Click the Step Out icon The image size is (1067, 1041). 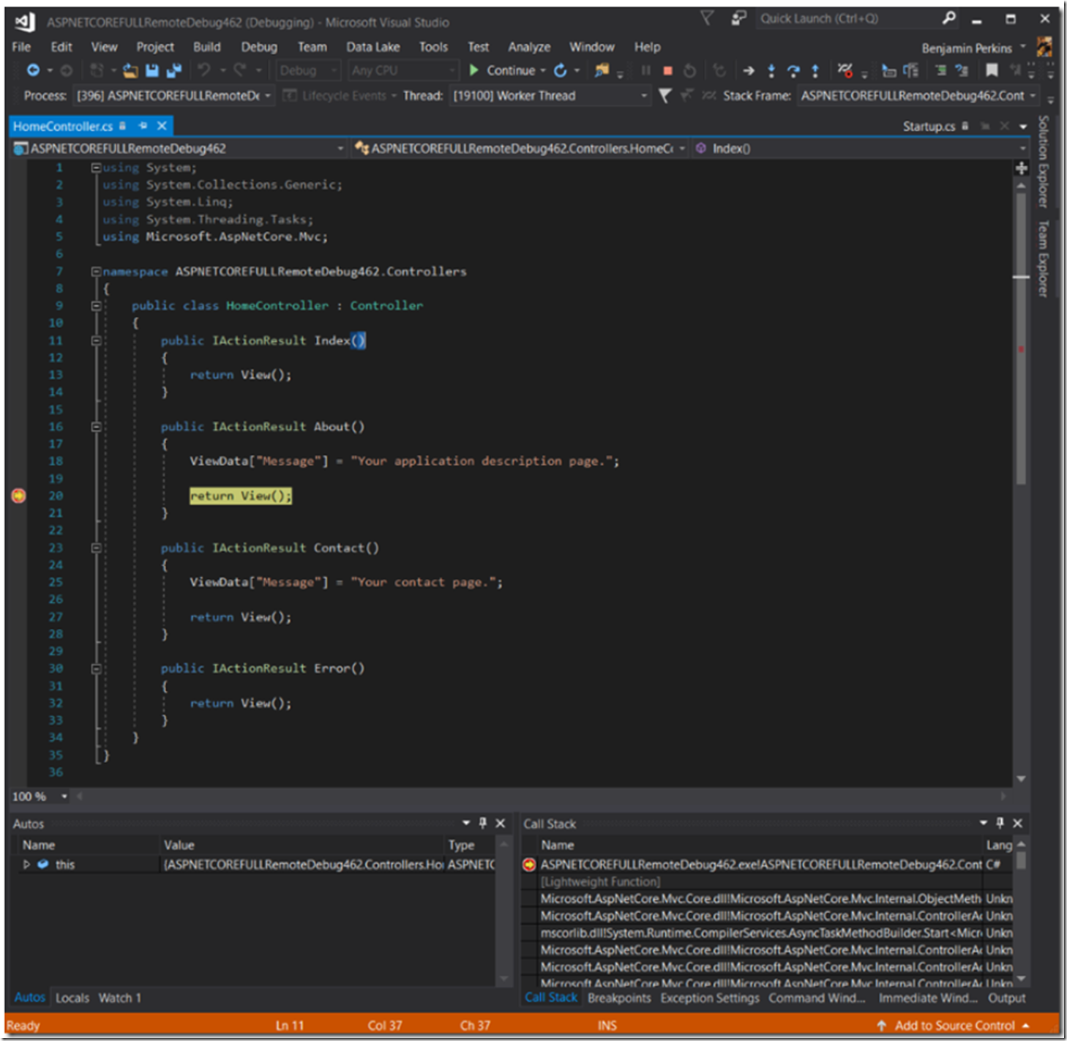coord(815,70)
